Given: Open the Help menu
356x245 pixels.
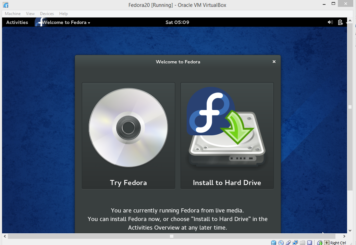Looking at the screenshot, I should coord(64,14).
